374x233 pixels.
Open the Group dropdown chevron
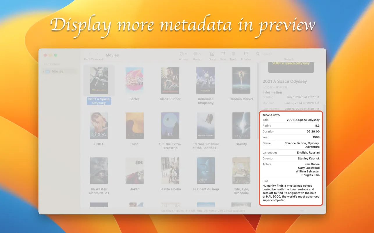[200, 54]
